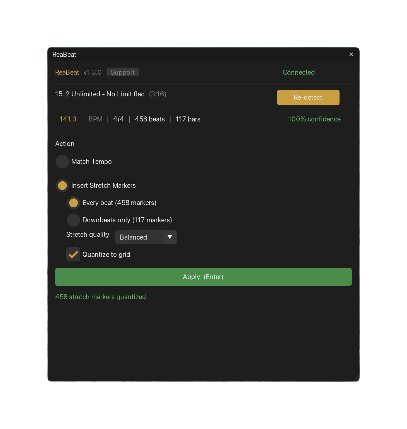Apply the stretch markers with Apply (Enter)
Screen dimensions: 407x429
203,277
